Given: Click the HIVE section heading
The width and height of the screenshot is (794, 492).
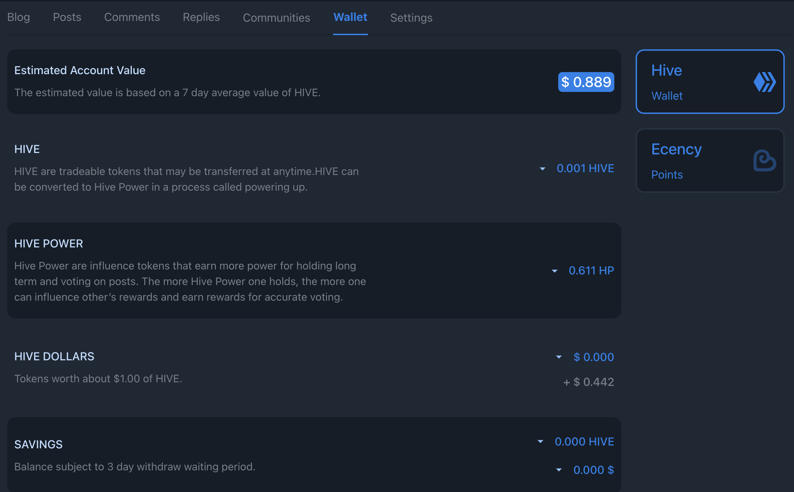Looking at the screenshot, I should click(27, 149).
